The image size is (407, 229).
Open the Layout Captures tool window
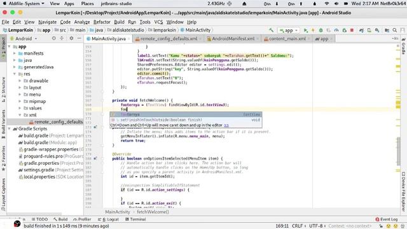3,195
